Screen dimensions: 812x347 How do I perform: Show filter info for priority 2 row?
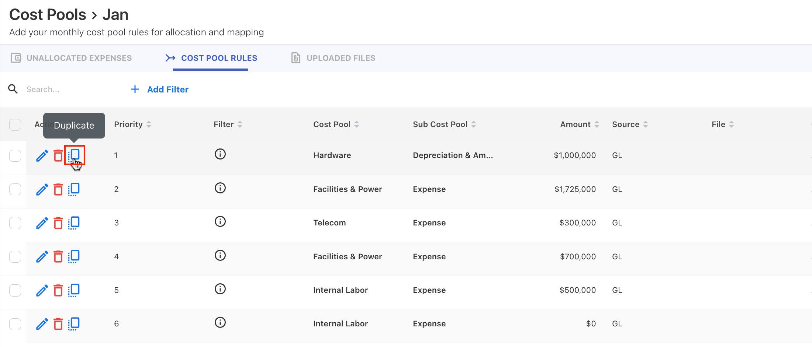click(220, 188)
